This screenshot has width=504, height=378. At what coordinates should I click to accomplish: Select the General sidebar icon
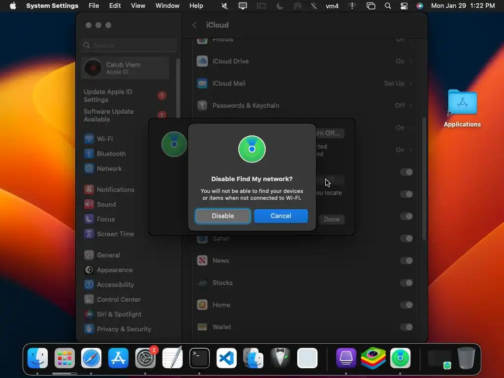pyautogui.click(x=89, y=255)
